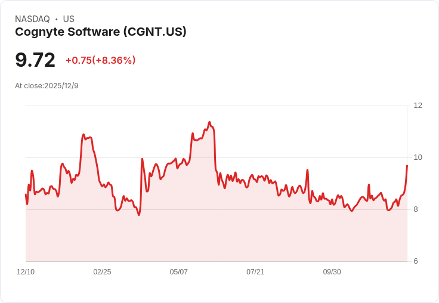Screen dimensions: 439x303
Task: Click the At close:2025/12/9 timestamp
Action: (x=47, y=86)
